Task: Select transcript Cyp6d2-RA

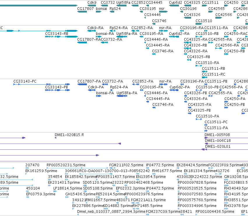Action: (179, 34)
